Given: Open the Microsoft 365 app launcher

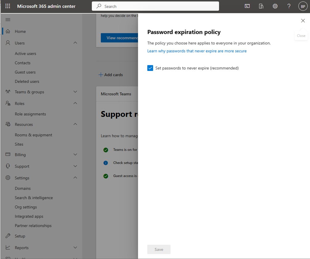Looking at the screenshot, I should pos(7,6).
